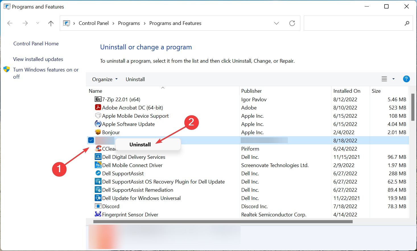Expand the address bar history dropdown
Screen dimensions: 417x251
pos(276,23)
